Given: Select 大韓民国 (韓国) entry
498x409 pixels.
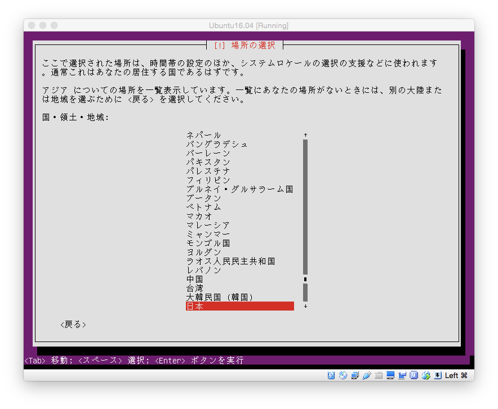Looking at the screenshot, I should coord(220,297).
